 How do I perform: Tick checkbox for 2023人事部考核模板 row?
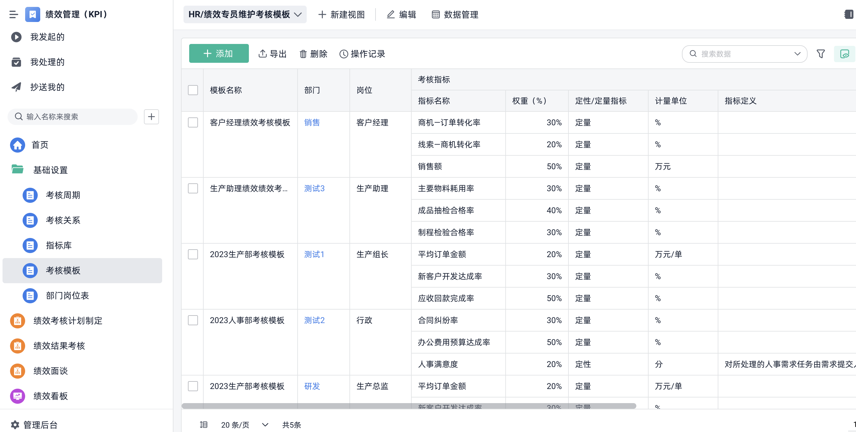point(193,320)
